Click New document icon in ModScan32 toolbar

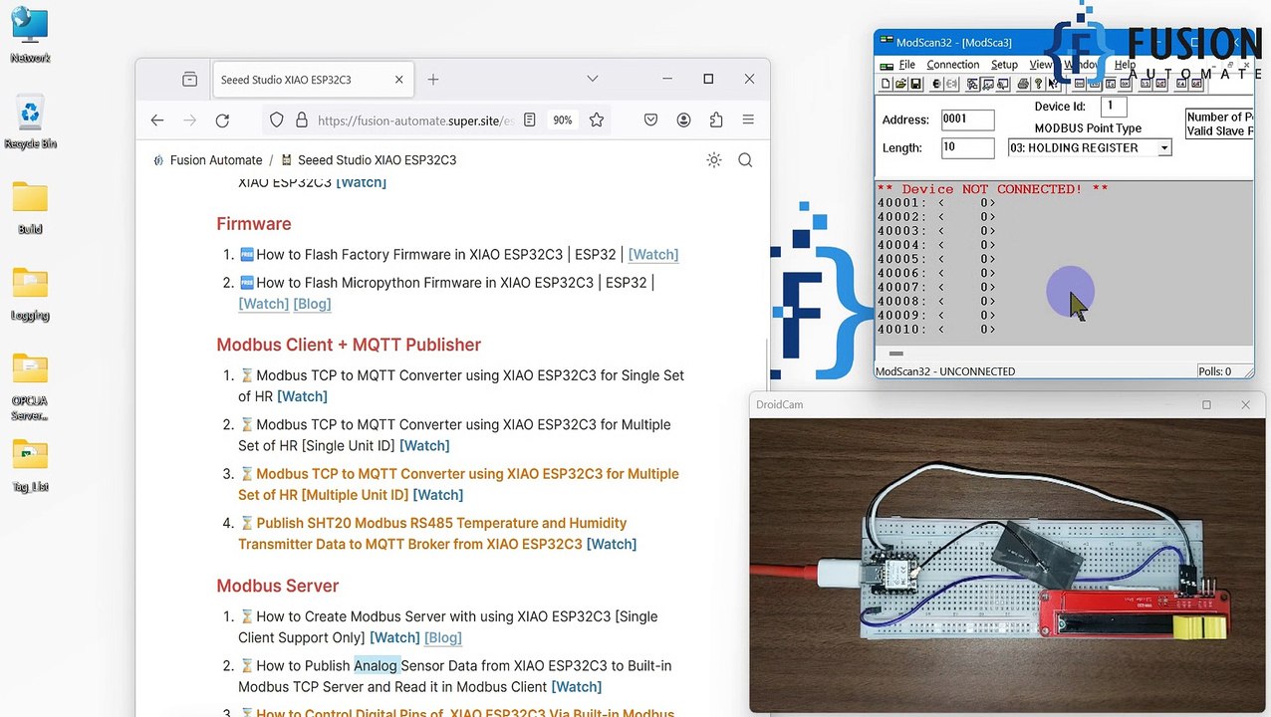(x=886, y=84)
